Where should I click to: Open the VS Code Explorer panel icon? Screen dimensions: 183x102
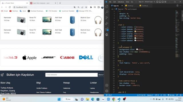pyautogui.click(x=107, y=7)
